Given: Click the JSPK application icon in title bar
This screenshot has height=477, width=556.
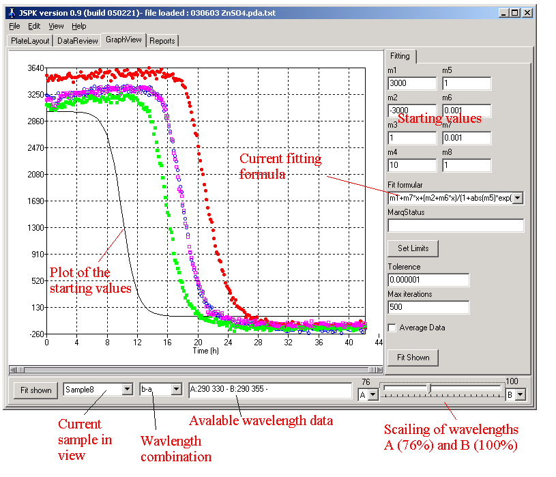Looking at the screenshot, I should pos(12,13).
